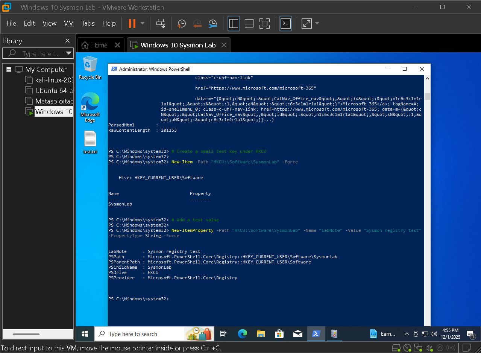
Task: Open the power options dropdown arrow
Action: (142, 23)
